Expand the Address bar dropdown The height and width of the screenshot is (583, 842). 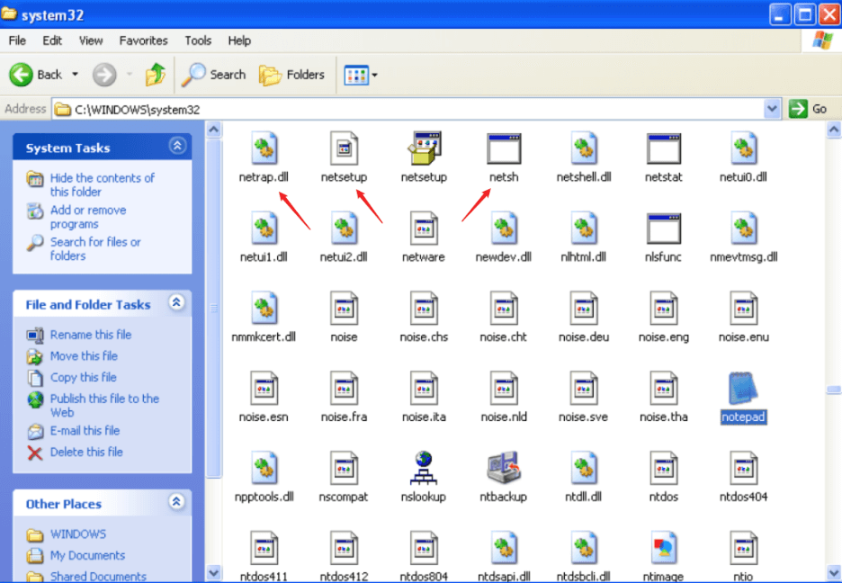(772, 109)
